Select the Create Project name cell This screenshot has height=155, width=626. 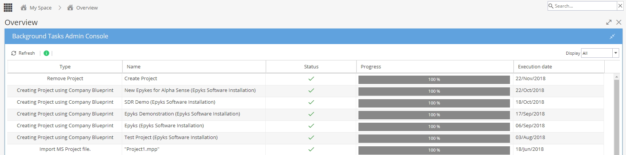pos(194,79)
